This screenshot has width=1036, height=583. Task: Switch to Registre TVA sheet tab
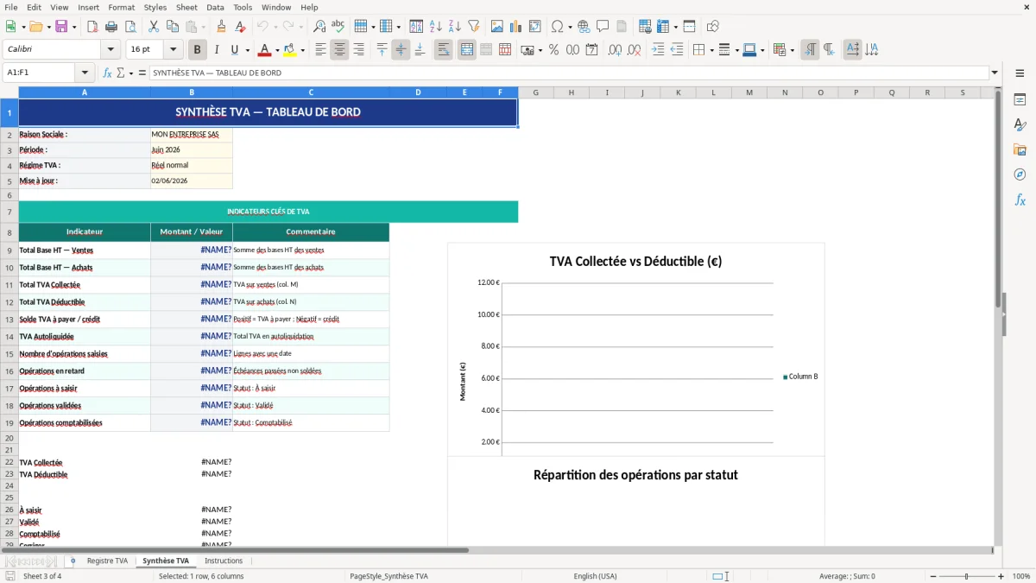pos(107,561)
